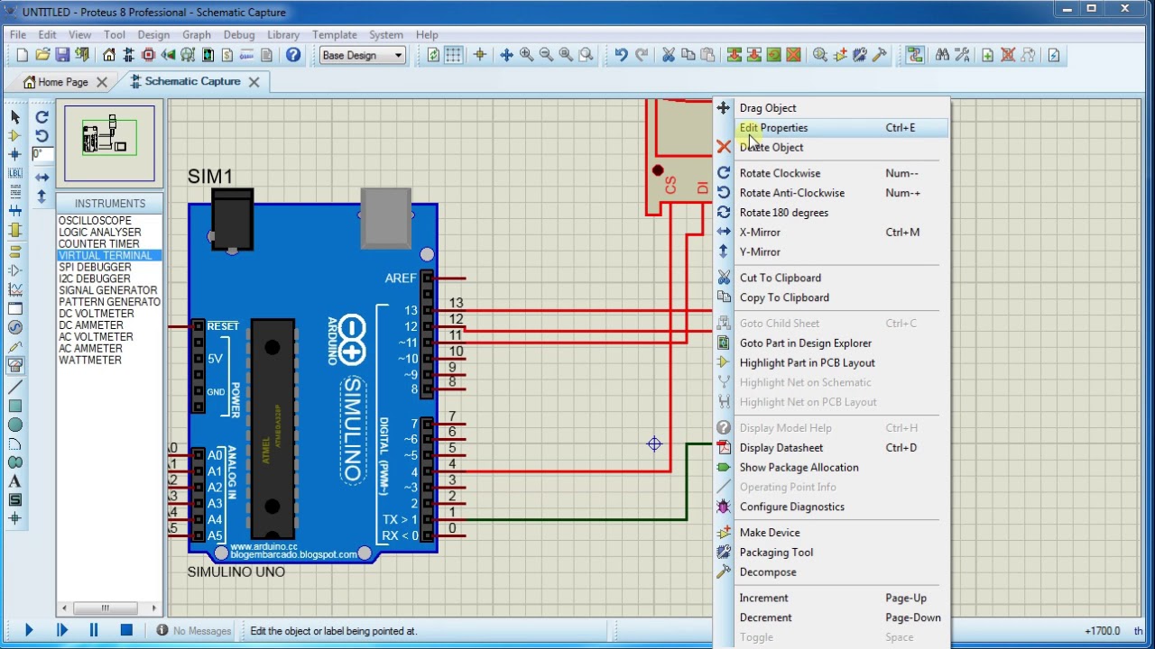Click the Rotate Clockwise button in side panel
This screenshot has height=649, width=1155.
[x=42, y=117]
